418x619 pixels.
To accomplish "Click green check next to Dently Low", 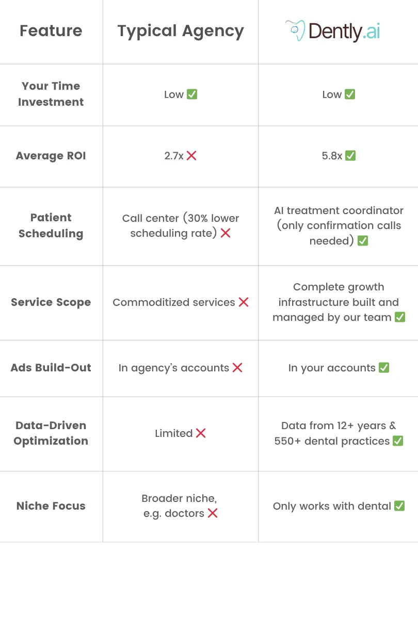I will coord(350,94).
